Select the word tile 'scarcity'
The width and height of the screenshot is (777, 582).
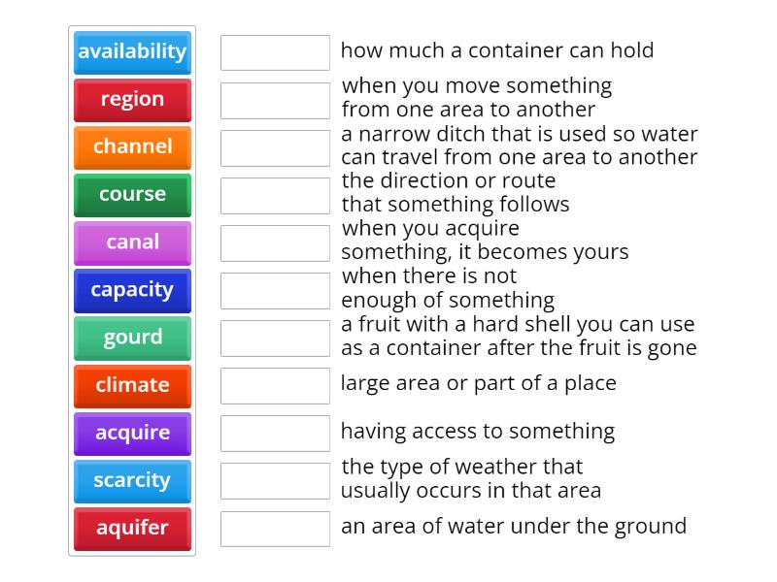132,480
